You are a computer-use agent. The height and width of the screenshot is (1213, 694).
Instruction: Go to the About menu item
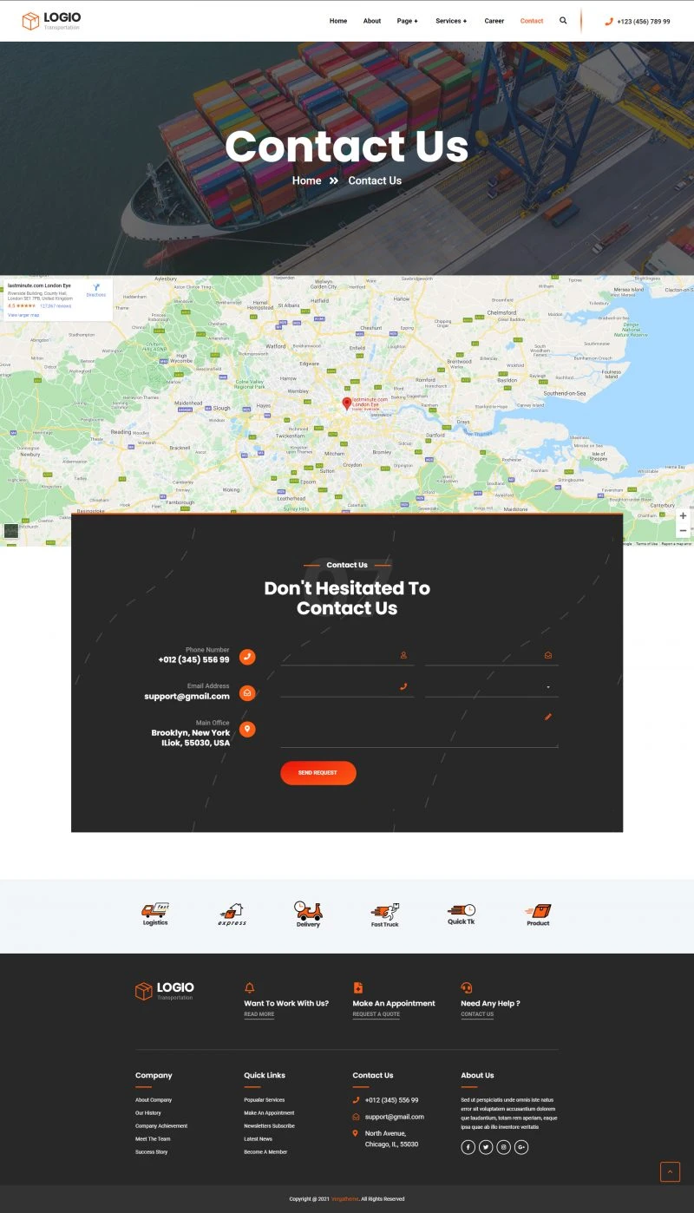click(x=372, y=21)
